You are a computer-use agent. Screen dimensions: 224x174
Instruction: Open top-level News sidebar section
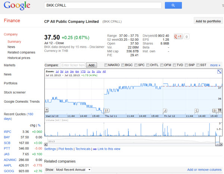point(7,74)
